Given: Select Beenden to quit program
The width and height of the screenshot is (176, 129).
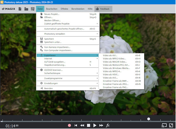Looking at the screenshot, I should pos(68,88).
